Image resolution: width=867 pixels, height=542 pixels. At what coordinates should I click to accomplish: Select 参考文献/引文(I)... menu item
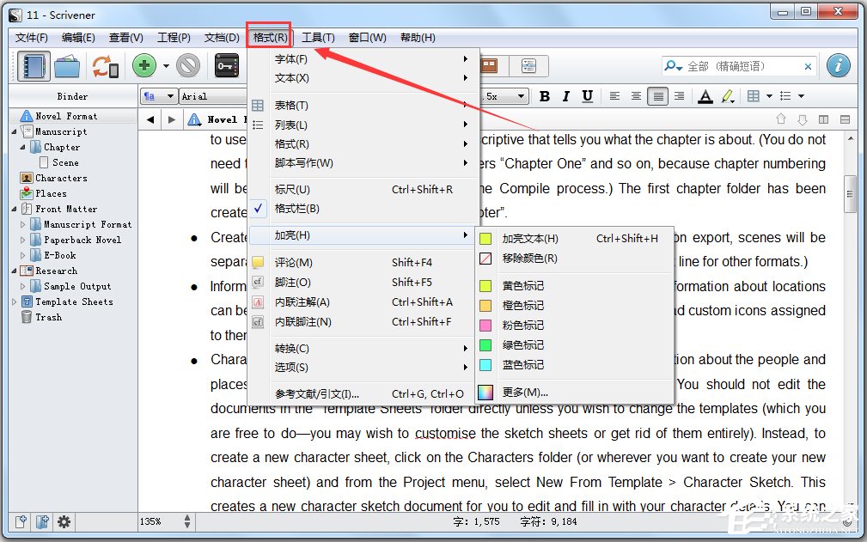pos(363,394)
